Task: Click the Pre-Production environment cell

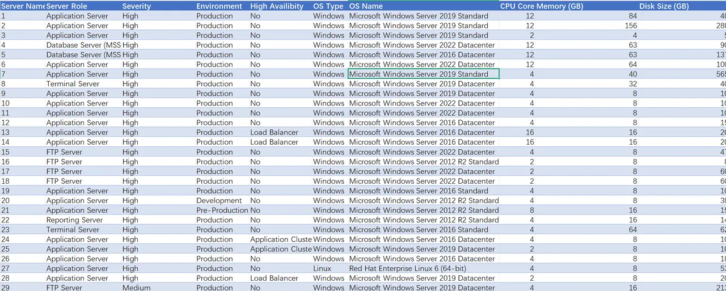Action: click(222, 210)
